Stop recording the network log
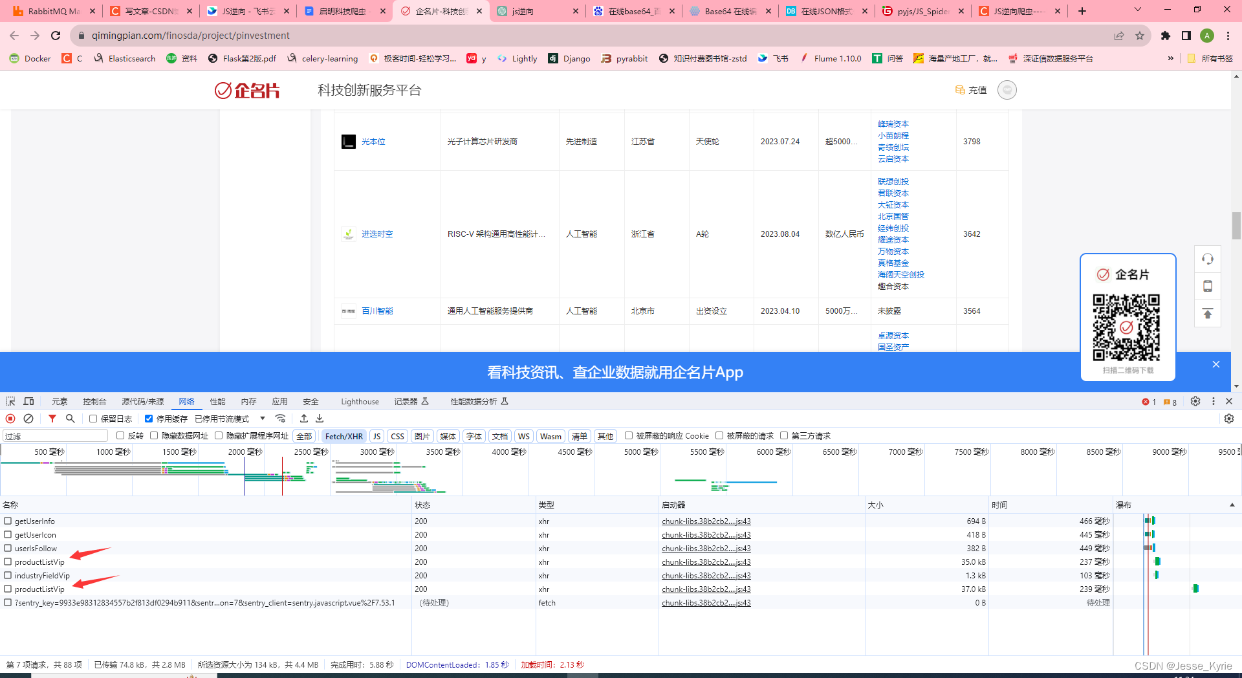The height and width of the screenshot is (678, 1242). coord(10,419)
